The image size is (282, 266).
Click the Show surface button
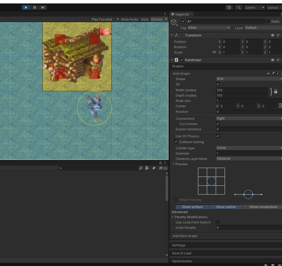192,207
